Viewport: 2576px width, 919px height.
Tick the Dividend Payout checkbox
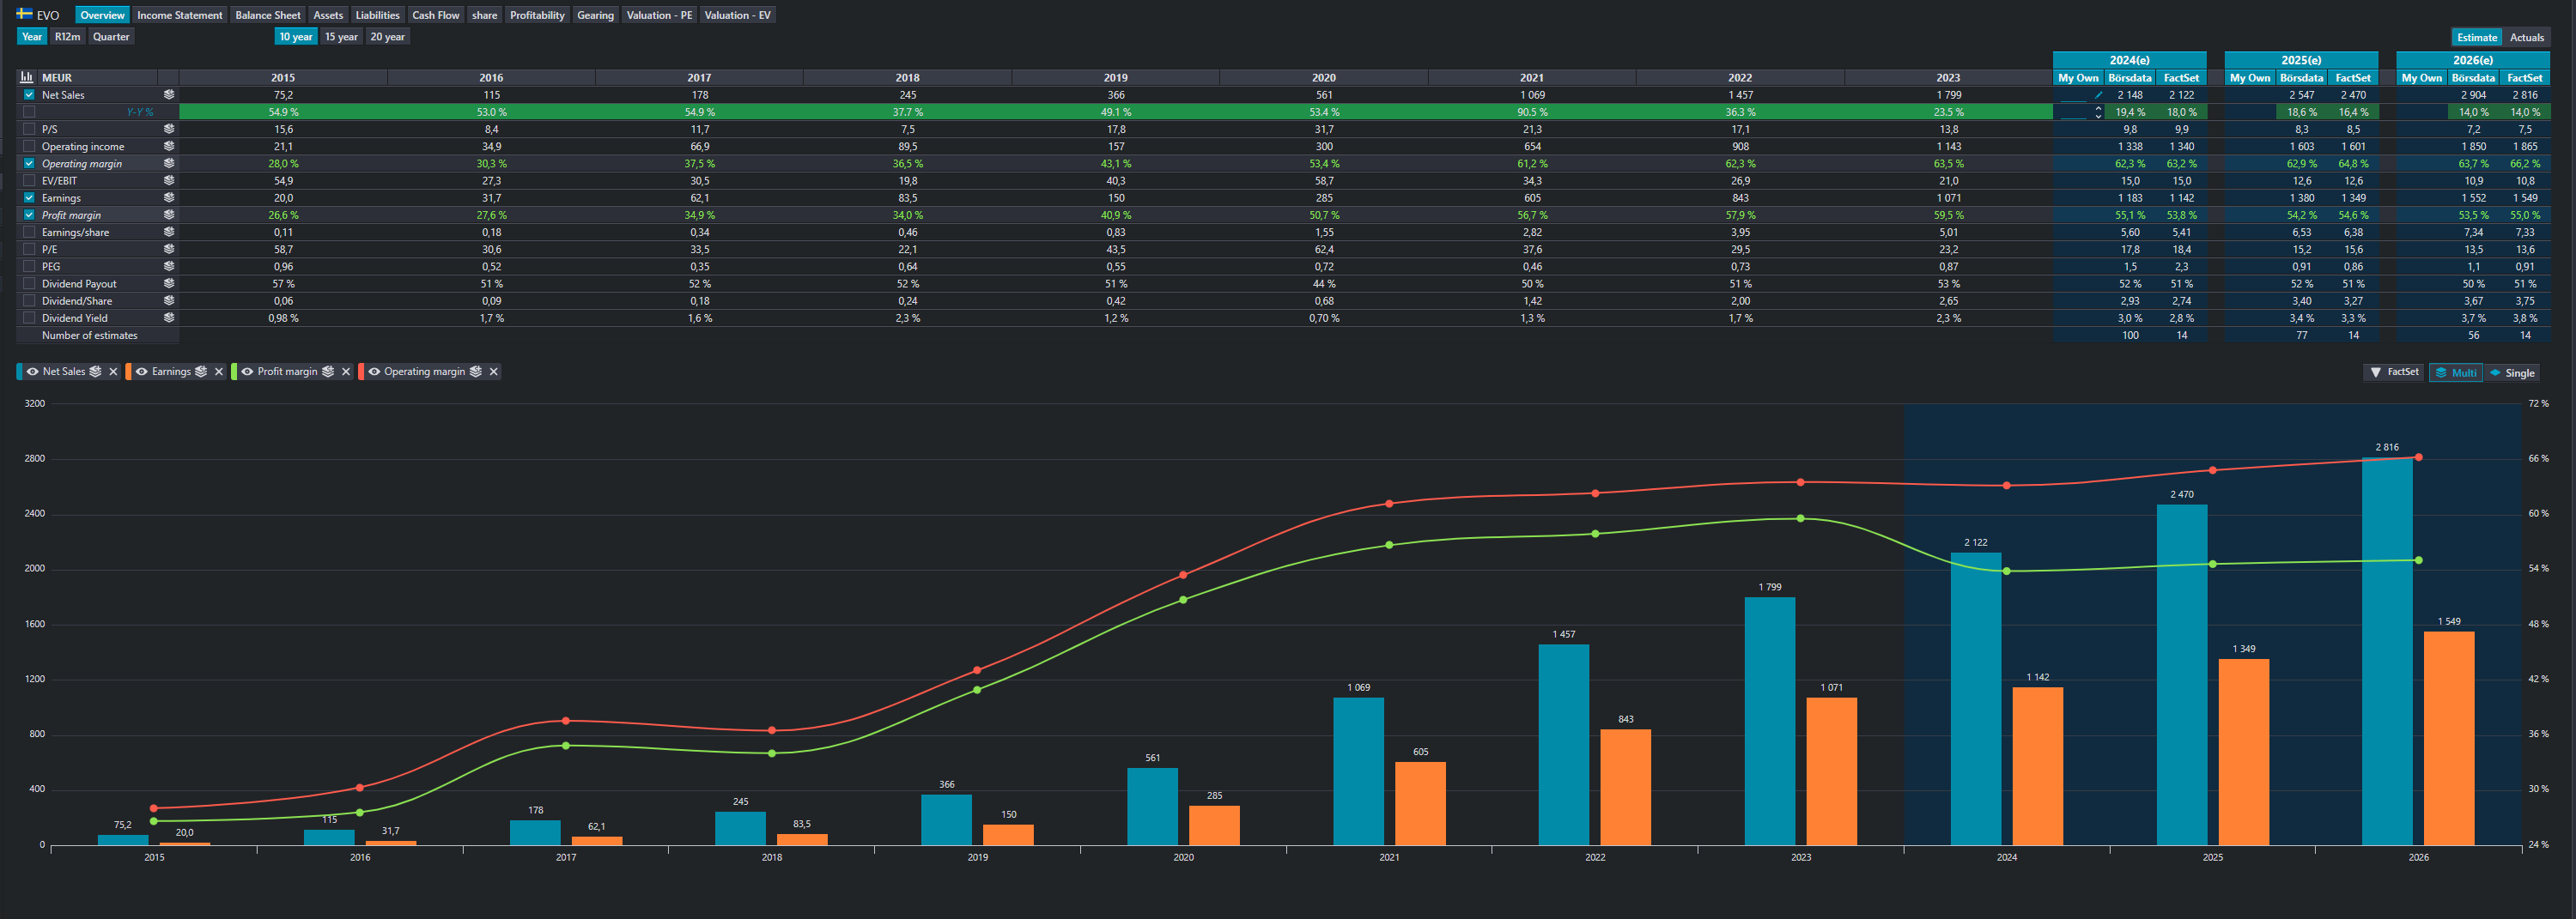(29, 284)
